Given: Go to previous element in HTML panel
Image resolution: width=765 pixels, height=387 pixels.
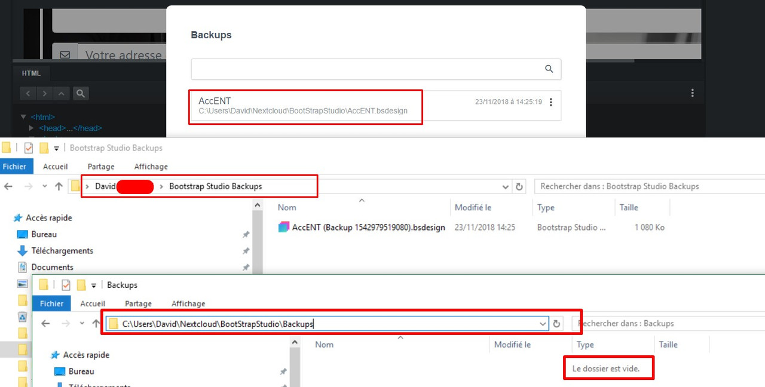Looking at the screenshot, I should [x=28, y=93].
